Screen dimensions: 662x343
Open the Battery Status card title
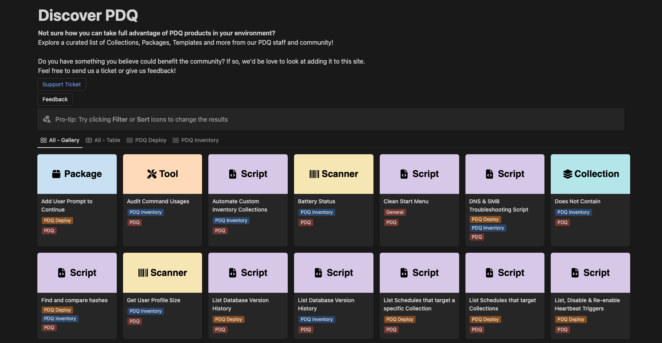316,201
